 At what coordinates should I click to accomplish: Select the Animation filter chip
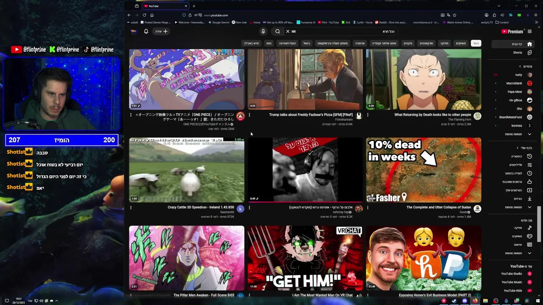[x=360, y=43]
